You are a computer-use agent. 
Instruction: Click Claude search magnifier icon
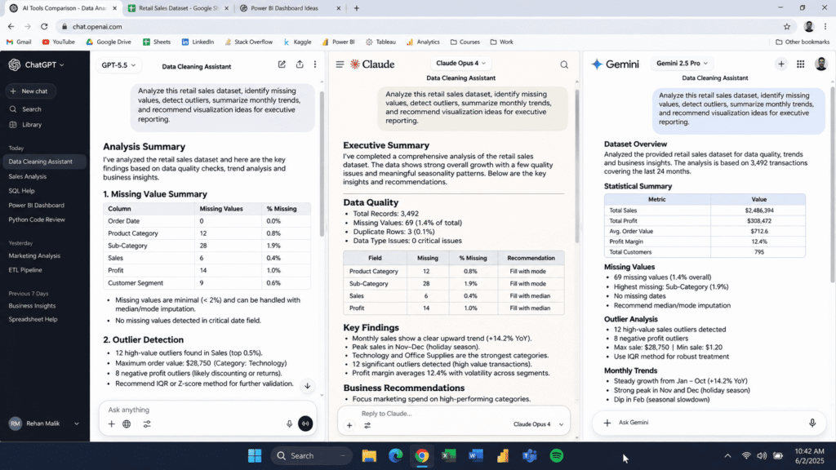coord(564,65)
